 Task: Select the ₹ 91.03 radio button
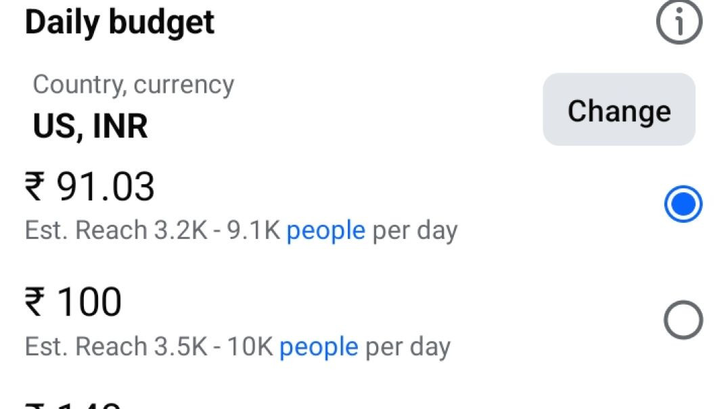(683, 204)
